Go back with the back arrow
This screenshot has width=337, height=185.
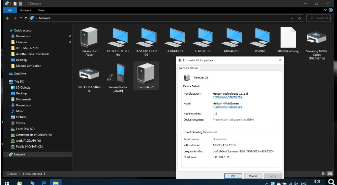coord(7,18)
